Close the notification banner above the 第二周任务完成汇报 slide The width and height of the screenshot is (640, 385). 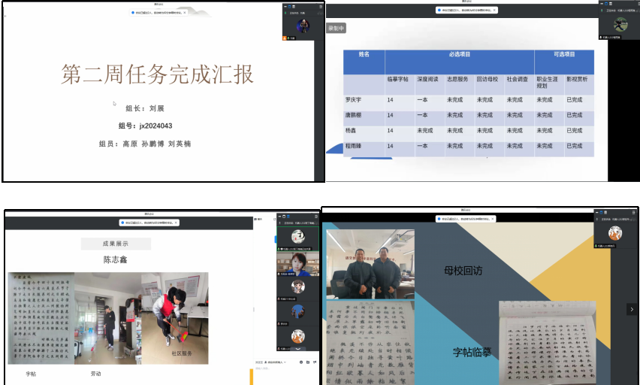pyautogui.click(x=185, y=13)
